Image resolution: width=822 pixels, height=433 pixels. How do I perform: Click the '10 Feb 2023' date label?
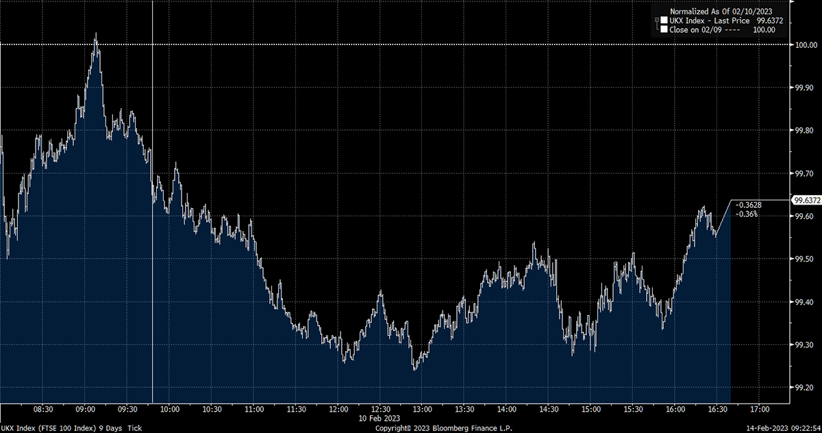coord(380,417)
